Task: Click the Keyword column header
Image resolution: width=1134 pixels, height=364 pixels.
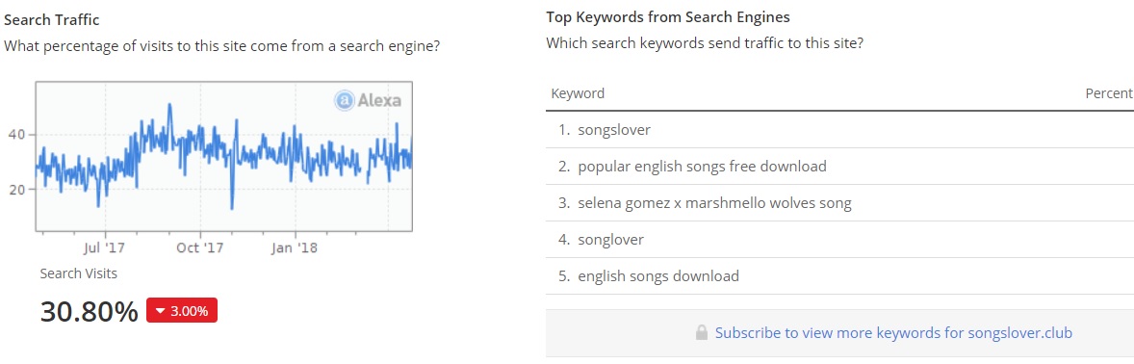Action: click(578, 93)
